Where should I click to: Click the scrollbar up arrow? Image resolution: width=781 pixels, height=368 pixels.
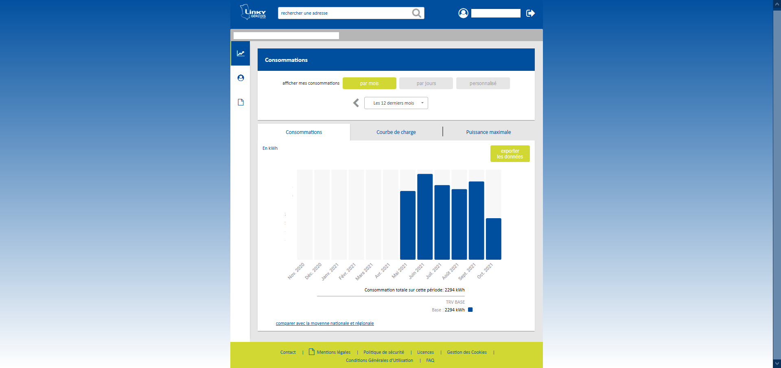click(x=777, y=4)
